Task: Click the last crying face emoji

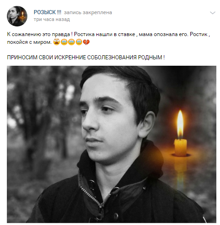Action: pos(79,42)
